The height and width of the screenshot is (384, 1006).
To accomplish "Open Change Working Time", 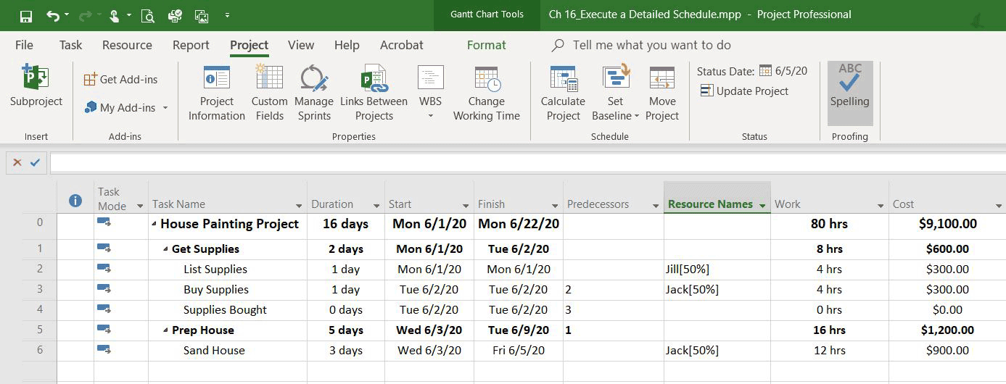I will tap(487, 93).
